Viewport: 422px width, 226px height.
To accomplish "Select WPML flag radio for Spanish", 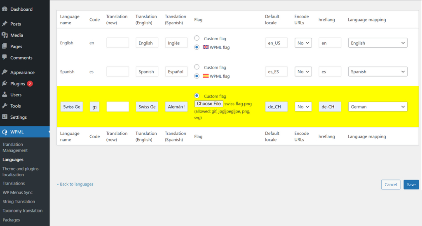I will 197,76.
